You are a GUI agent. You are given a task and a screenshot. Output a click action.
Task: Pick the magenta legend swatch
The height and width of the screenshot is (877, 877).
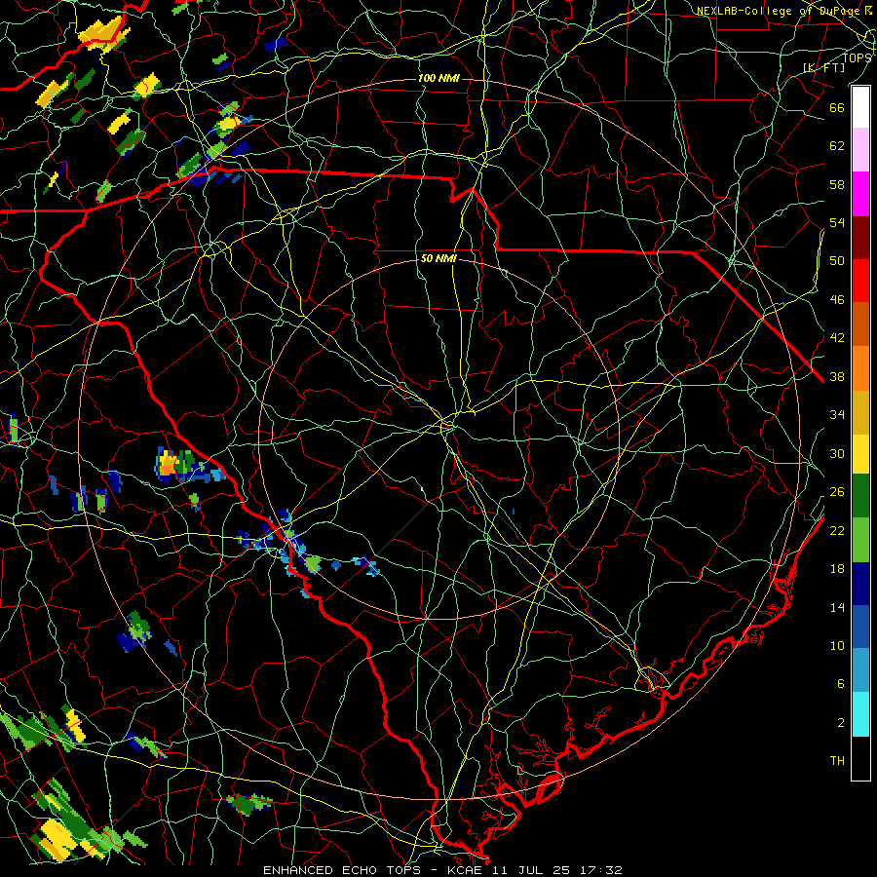point(860,194)
